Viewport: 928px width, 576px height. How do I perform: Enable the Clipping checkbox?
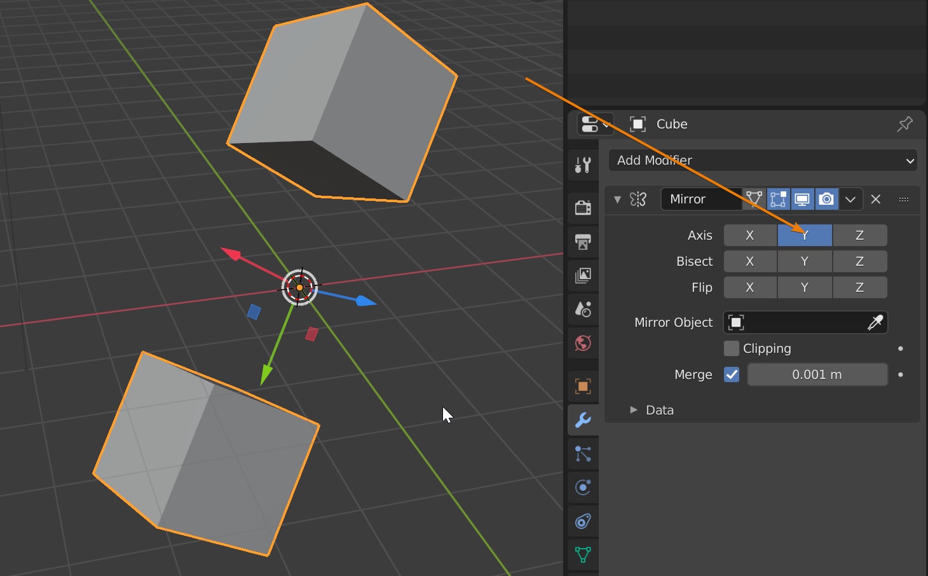coord(732,348)
